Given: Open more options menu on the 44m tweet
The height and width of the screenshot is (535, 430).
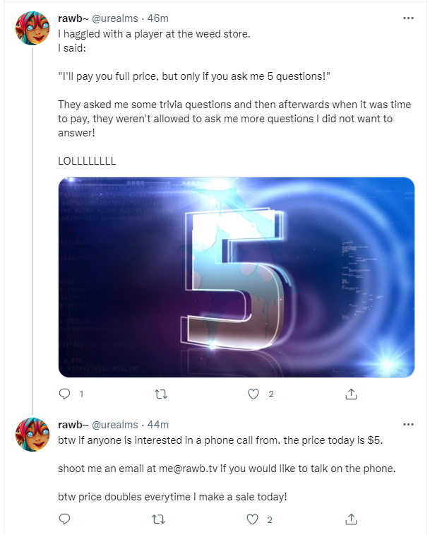Looking at the screenshot, I should point(408,425).
